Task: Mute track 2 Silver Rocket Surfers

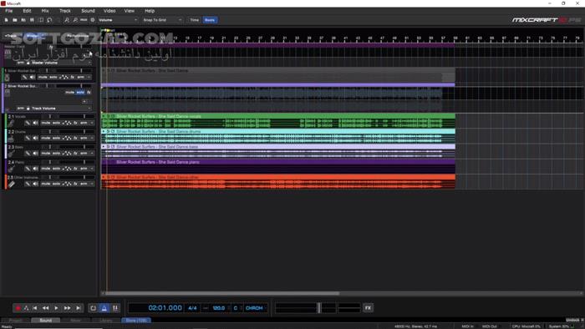Action: 69,93
